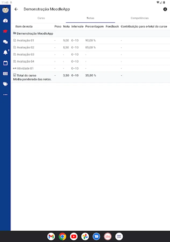The image size is (170, 242).
Task: Open the Messages app in the dock
Action: point(96,236)
